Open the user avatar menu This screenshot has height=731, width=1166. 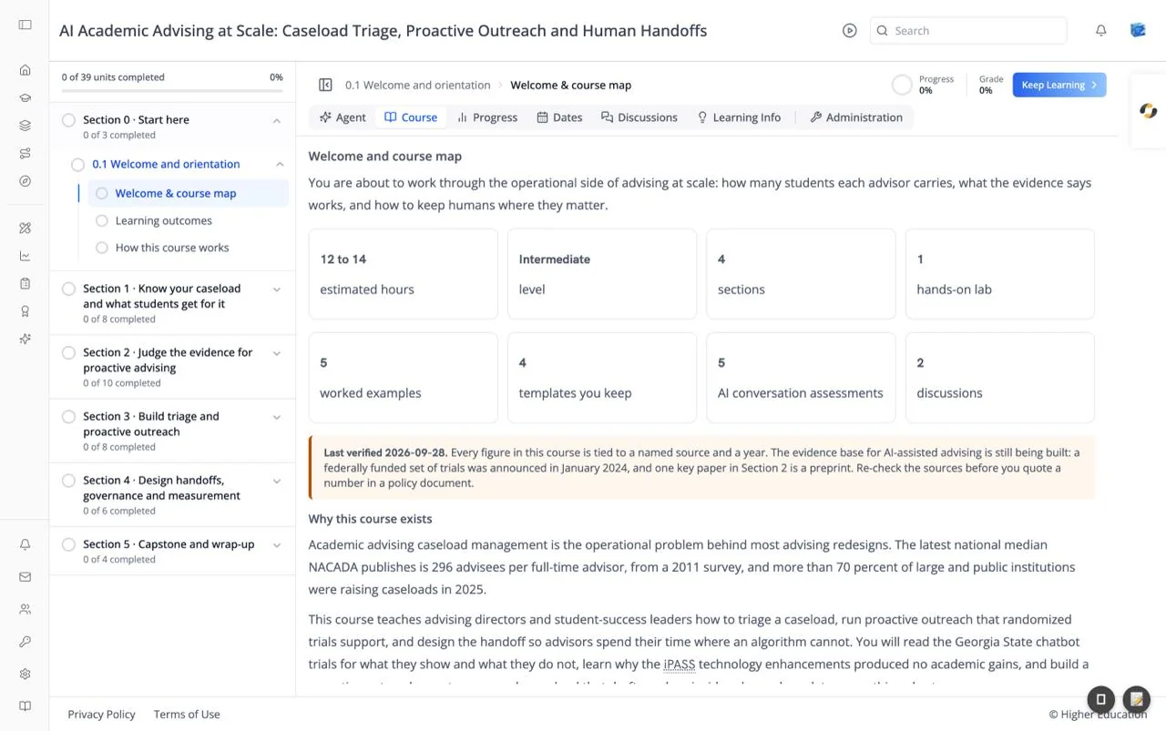(x=1138, y=31)
